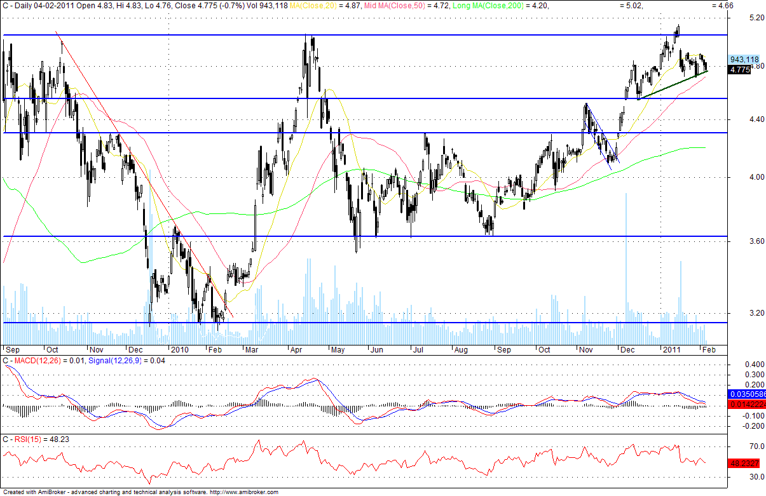Click the = 4.66 value in the header
766x496 pixels.
pyautogui.click(x=723, y=5)
